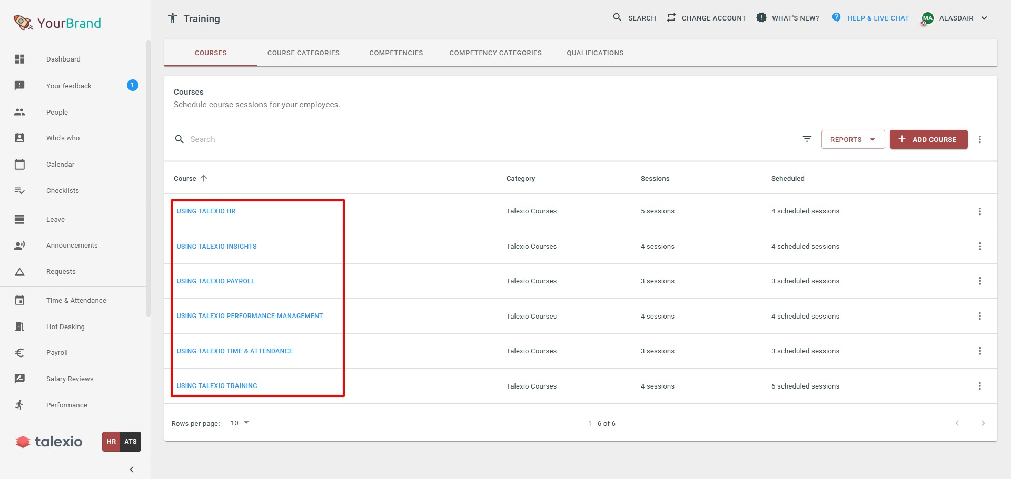Open row actions for Using Talexio Time & Attendance
This screenshot has height=479, width=1011.
[x=979, y=351]
